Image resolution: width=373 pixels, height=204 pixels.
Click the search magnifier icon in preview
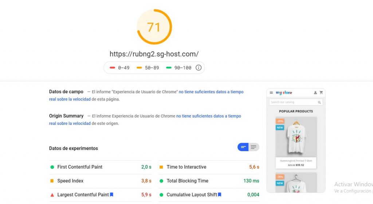(x=319, y=102)
